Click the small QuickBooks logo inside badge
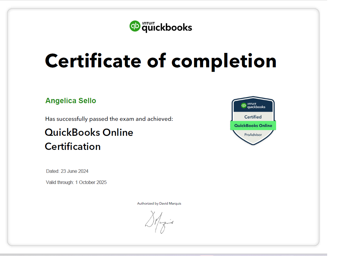This screenshot has width=338, height=256. pos(253,106)
